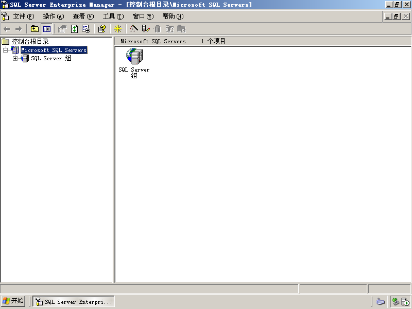Click the Forward arrow toolbar button
Screen dimensions: 412x309
click(19, 29)
